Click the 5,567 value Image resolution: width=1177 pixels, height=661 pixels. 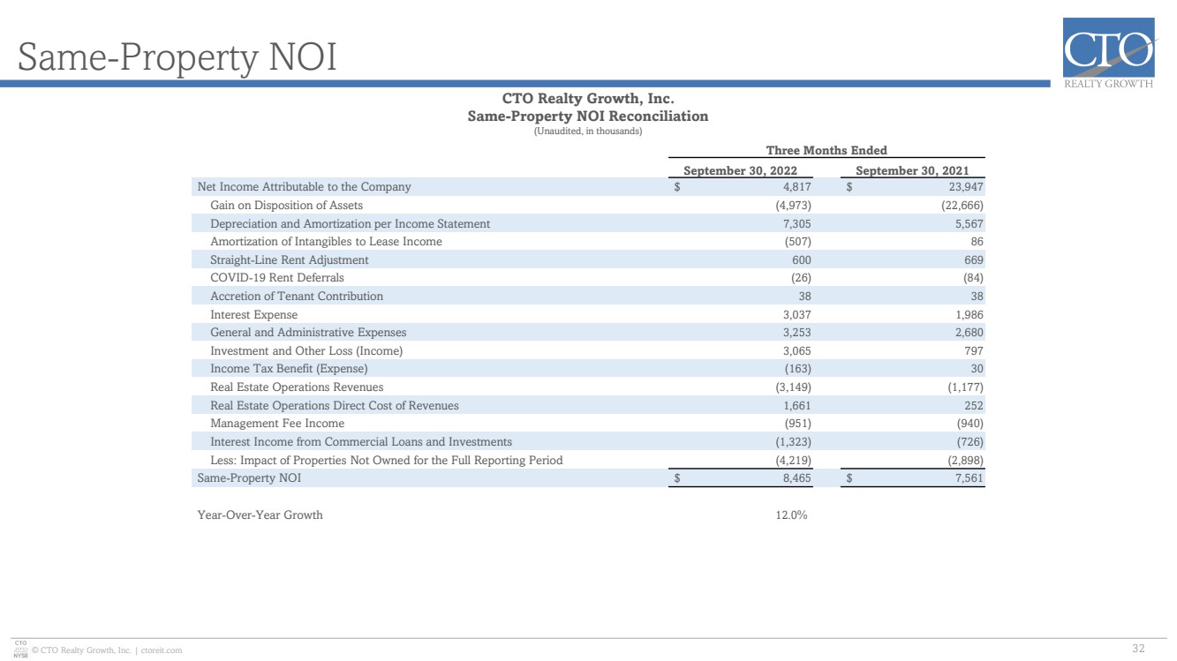(x=970, y=223)
